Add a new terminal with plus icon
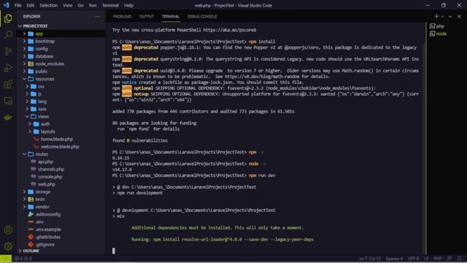Viewport: 467px width, 263px height. point(436,16)
